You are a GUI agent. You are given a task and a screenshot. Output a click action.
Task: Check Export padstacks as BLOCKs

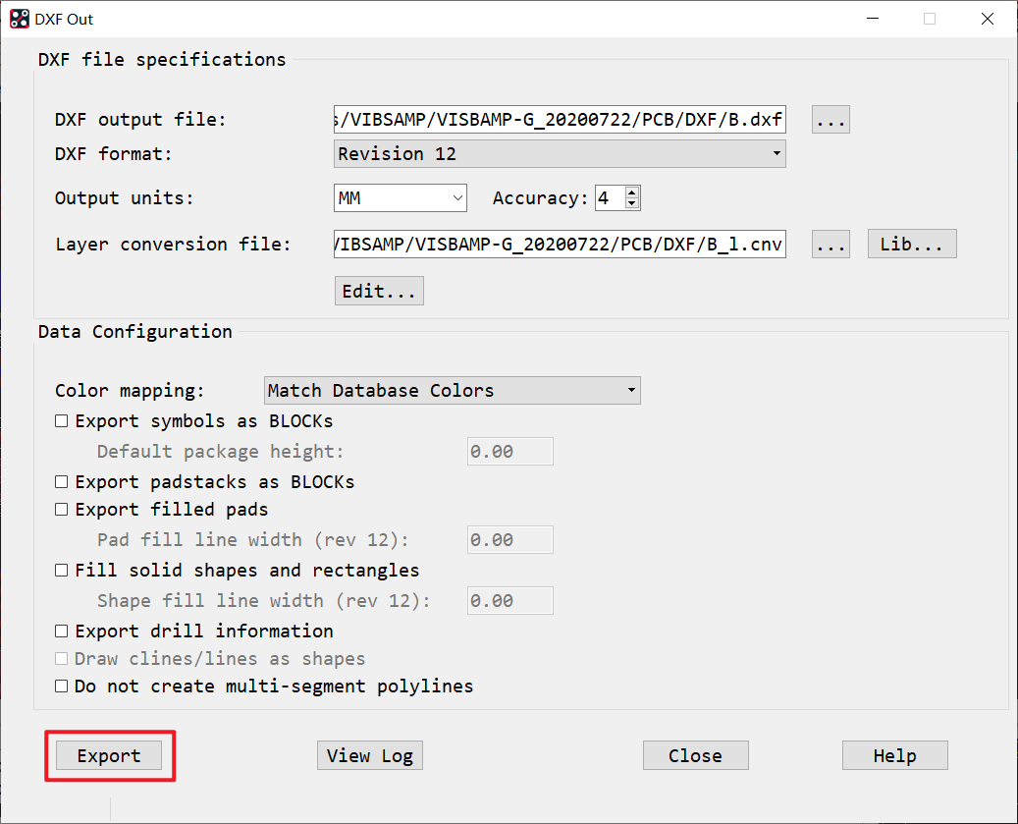click(62, 482)
